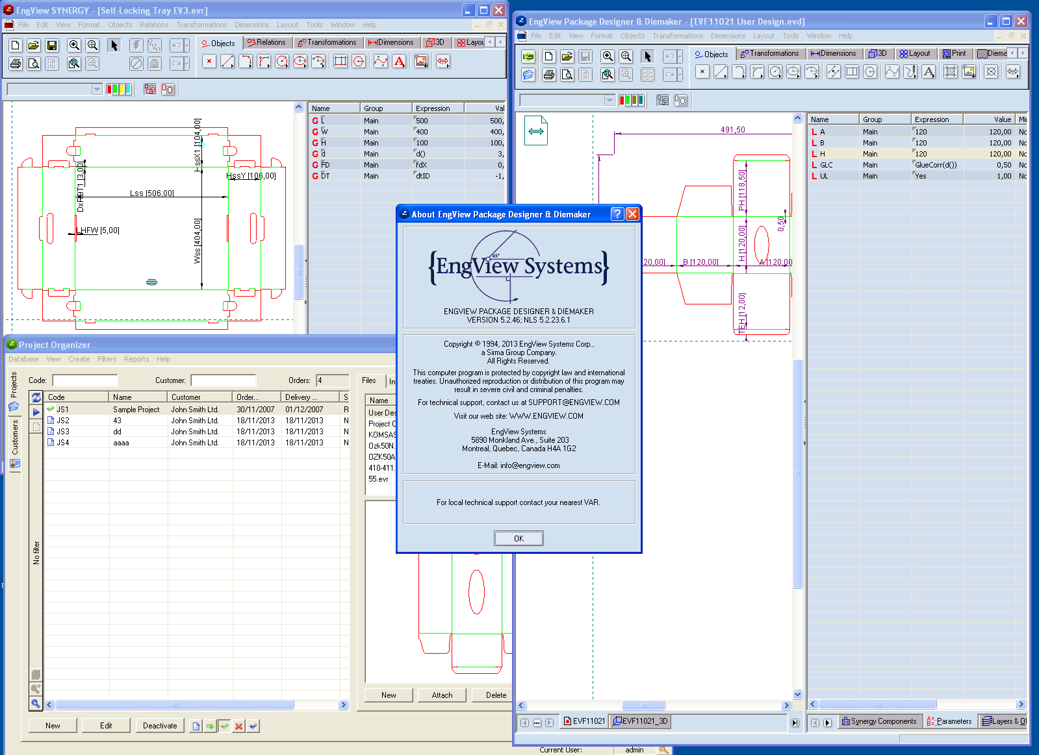Screen dimensions: 1039x755
Task: Select the Text tool in Package Designer
Action: [929, 72]
